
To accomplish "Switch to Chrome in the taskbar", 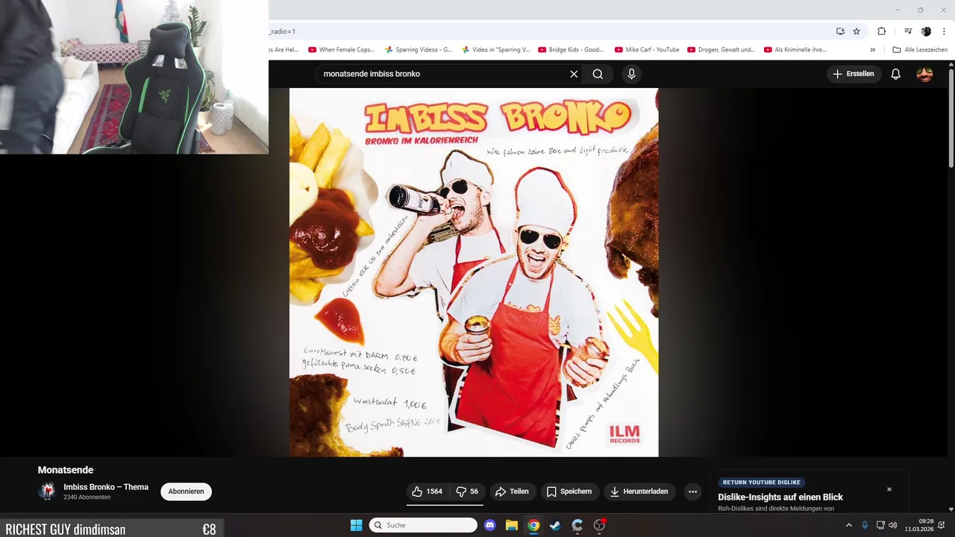I will point(533,525).
